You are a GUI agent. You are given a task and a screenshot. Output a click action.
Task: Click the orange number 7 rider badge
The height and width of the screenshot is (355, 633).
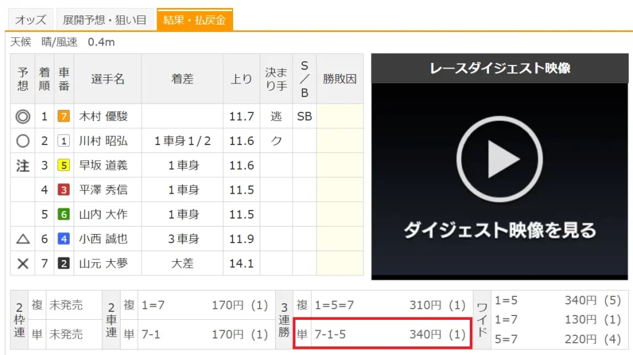click(64, 116)
